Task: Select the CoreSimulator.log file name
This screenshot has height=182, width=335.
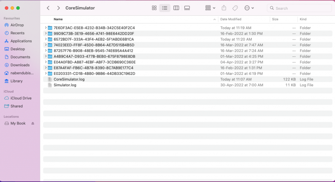Action: coord(69,79)
